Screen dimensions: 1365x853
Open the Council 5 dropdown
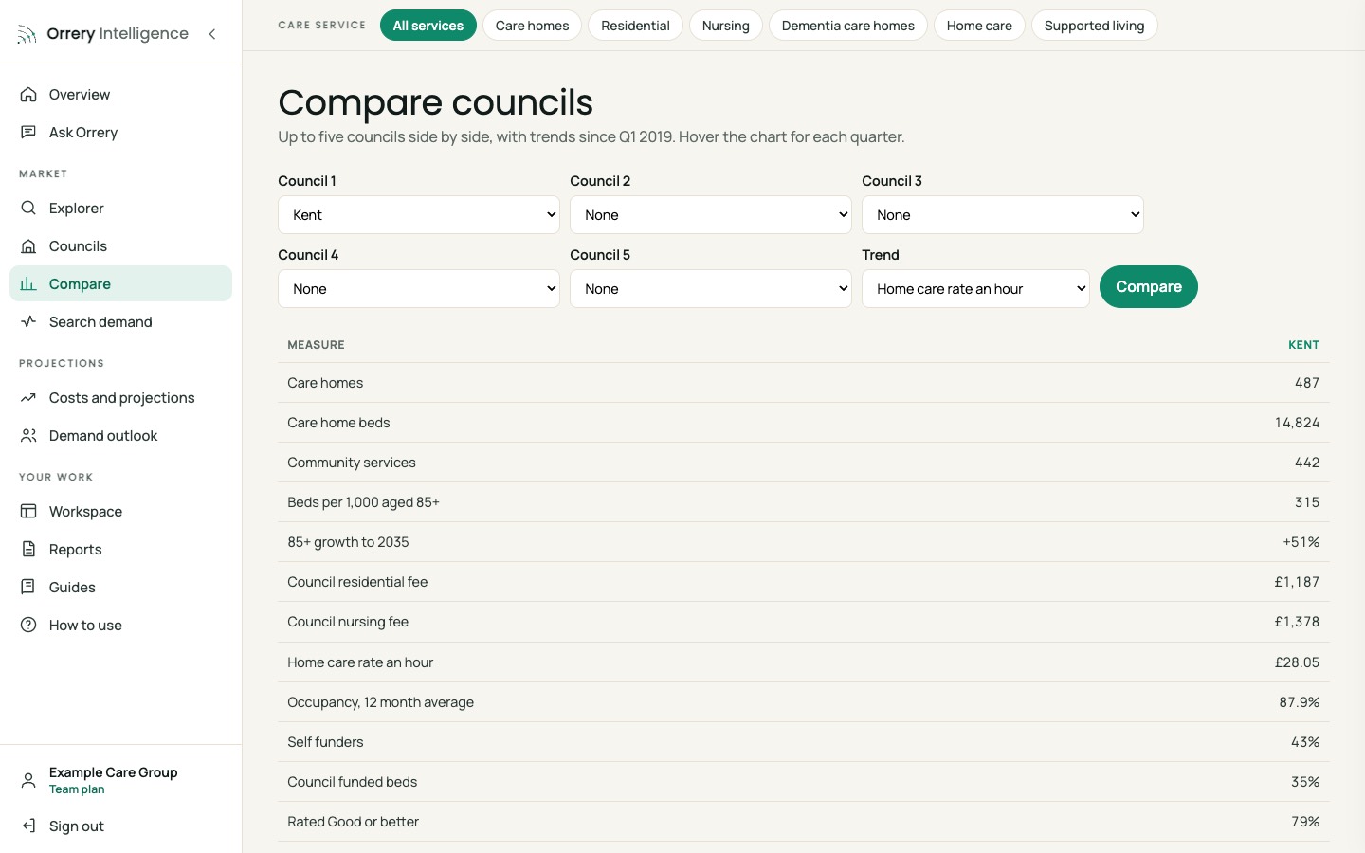click(x=711, y=289)
